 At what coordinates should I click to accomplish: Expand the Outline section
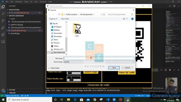tap(11, 90)
